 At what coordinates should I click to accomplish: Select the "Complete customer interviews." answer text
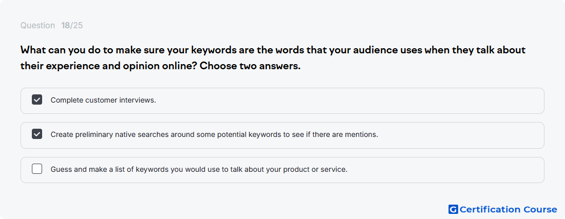coord(103,101)
